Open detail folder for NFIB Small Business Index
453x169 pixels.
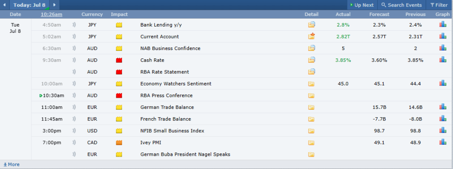[x=311, y=131]
